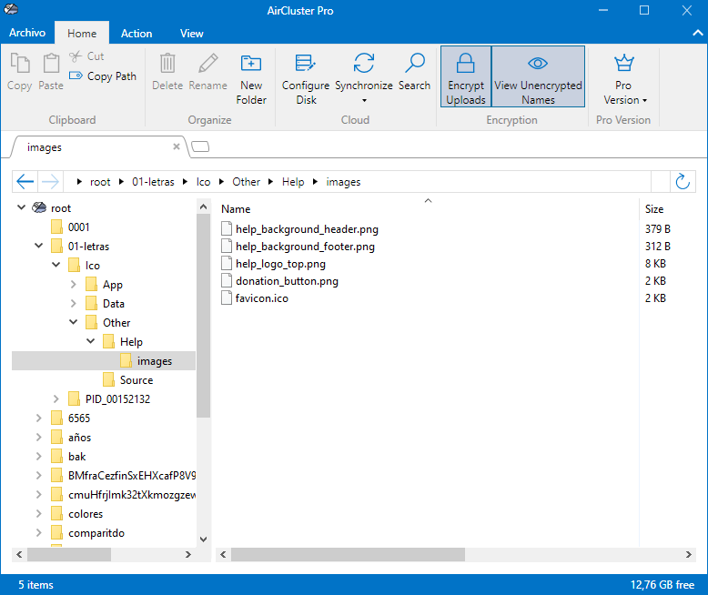708x595 pixels.
Task: Click the back navigation arrow
Action: click(x=25, y=182)
